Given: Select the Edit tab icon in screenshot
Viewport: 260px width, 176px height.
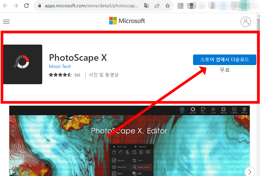Looking at the screenshot, I should click(182, 110).
